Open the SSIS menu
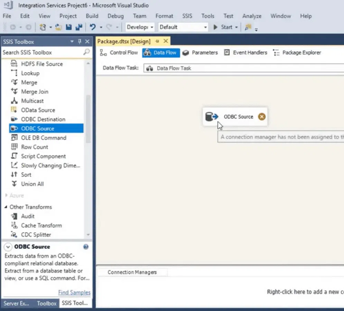 [x=187, y=16]
